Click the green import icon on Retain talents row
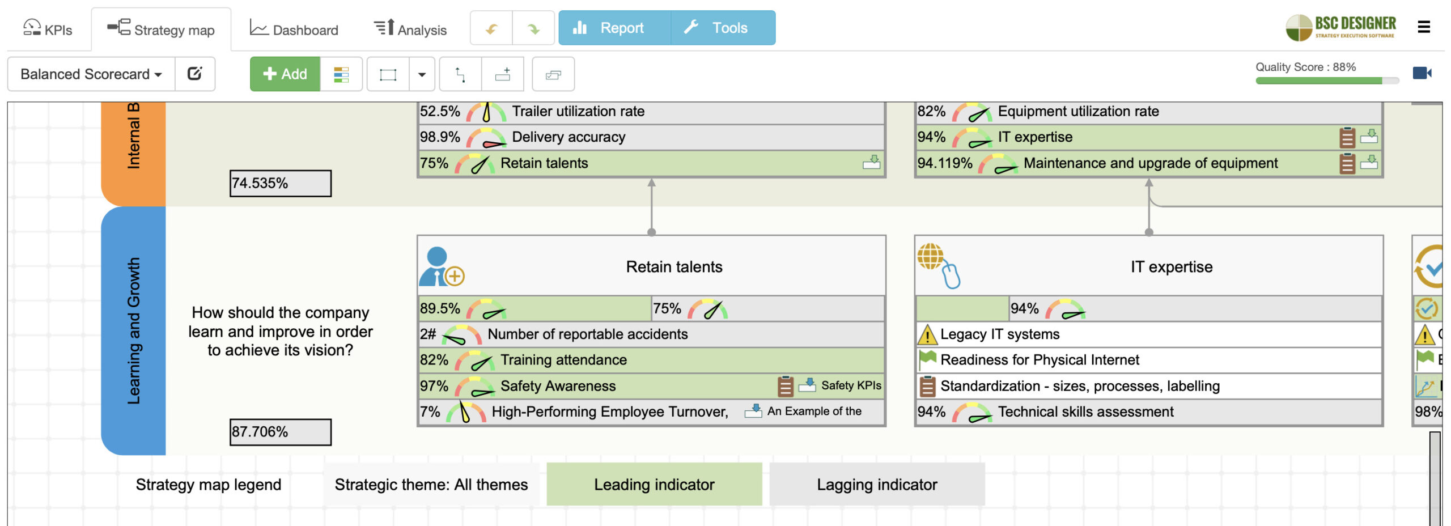This screenshot has width=1451, height=526. tap(871, 163)
